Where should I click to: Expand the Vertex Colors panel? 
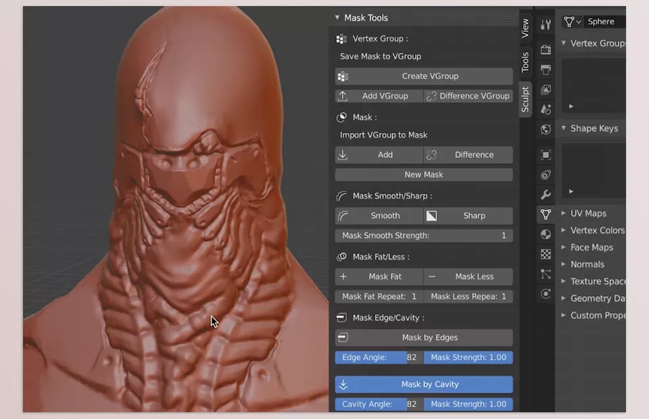coord(564,230)
